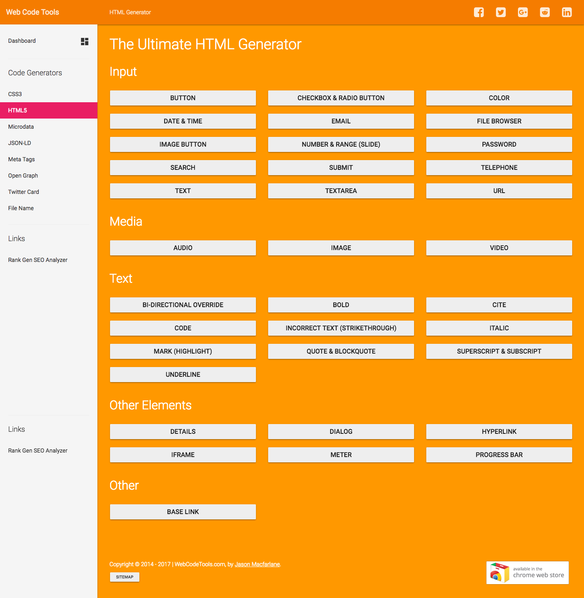584x598 pixels.
Task: Click the Dashboard grid icon
Action: [85, 42]
